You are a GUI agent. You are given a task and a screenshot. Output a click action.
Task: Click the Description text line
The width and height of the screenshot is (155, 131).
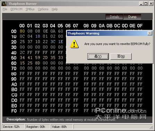point(61,120)
